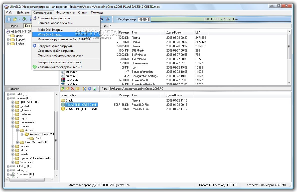Viewport: 297px width, 192px height.
Task: Click the ASSASSINS_CR disc icon in image tree
Action: (8, 31)
